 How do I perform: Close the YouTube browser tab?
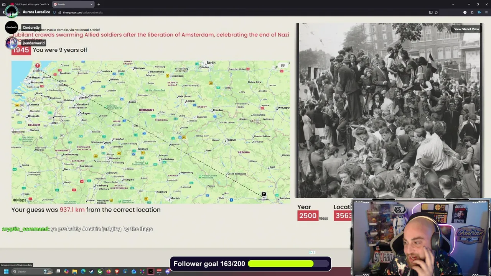pos(48,4)
